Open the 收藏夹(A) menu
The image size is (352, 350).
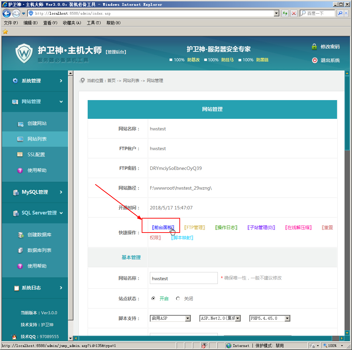pyautogui.click(x=72, y=23)
